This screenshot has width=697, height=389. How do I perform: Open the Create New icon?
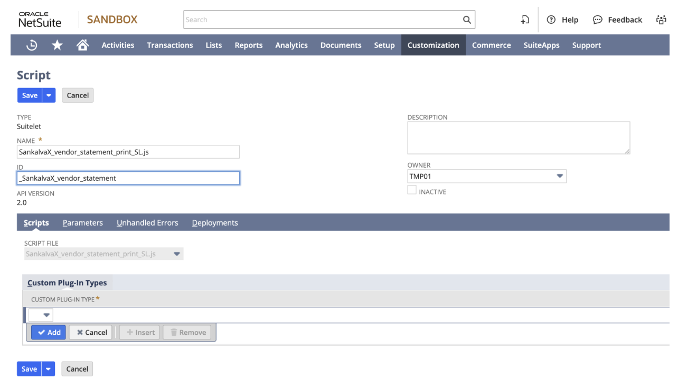pos(525,20)
